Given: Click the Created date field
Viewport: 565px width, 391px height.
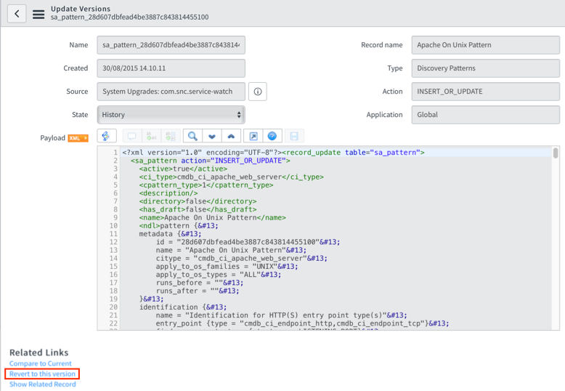Looking at the screenshot, I should click(171, 68).
